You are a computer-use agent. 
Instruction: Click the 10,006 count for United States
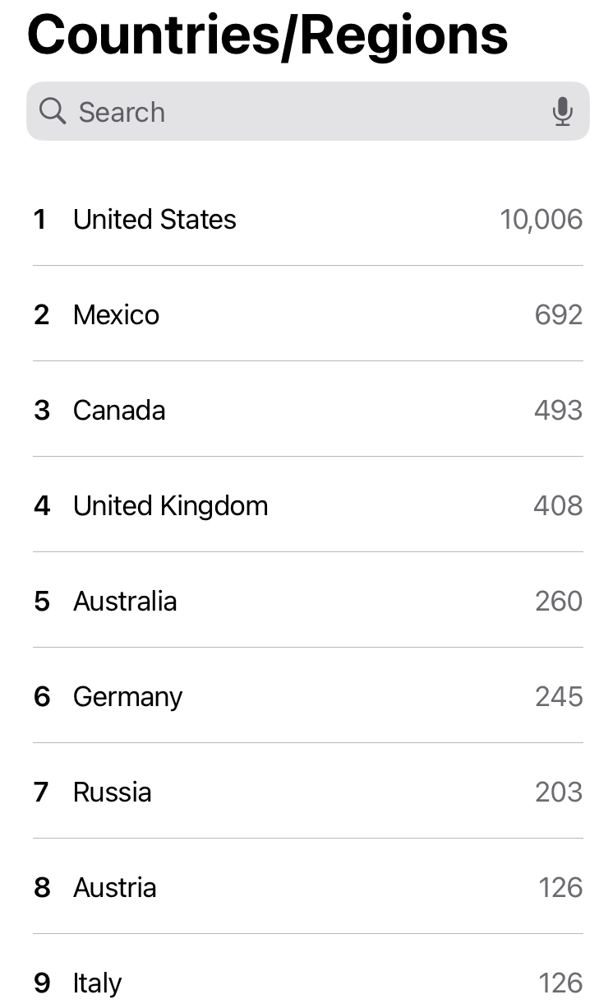point(541,220)
